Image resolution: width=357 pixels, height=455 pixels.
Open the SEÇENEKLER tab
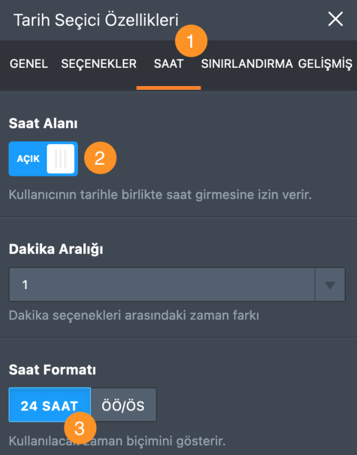(99, 63)
